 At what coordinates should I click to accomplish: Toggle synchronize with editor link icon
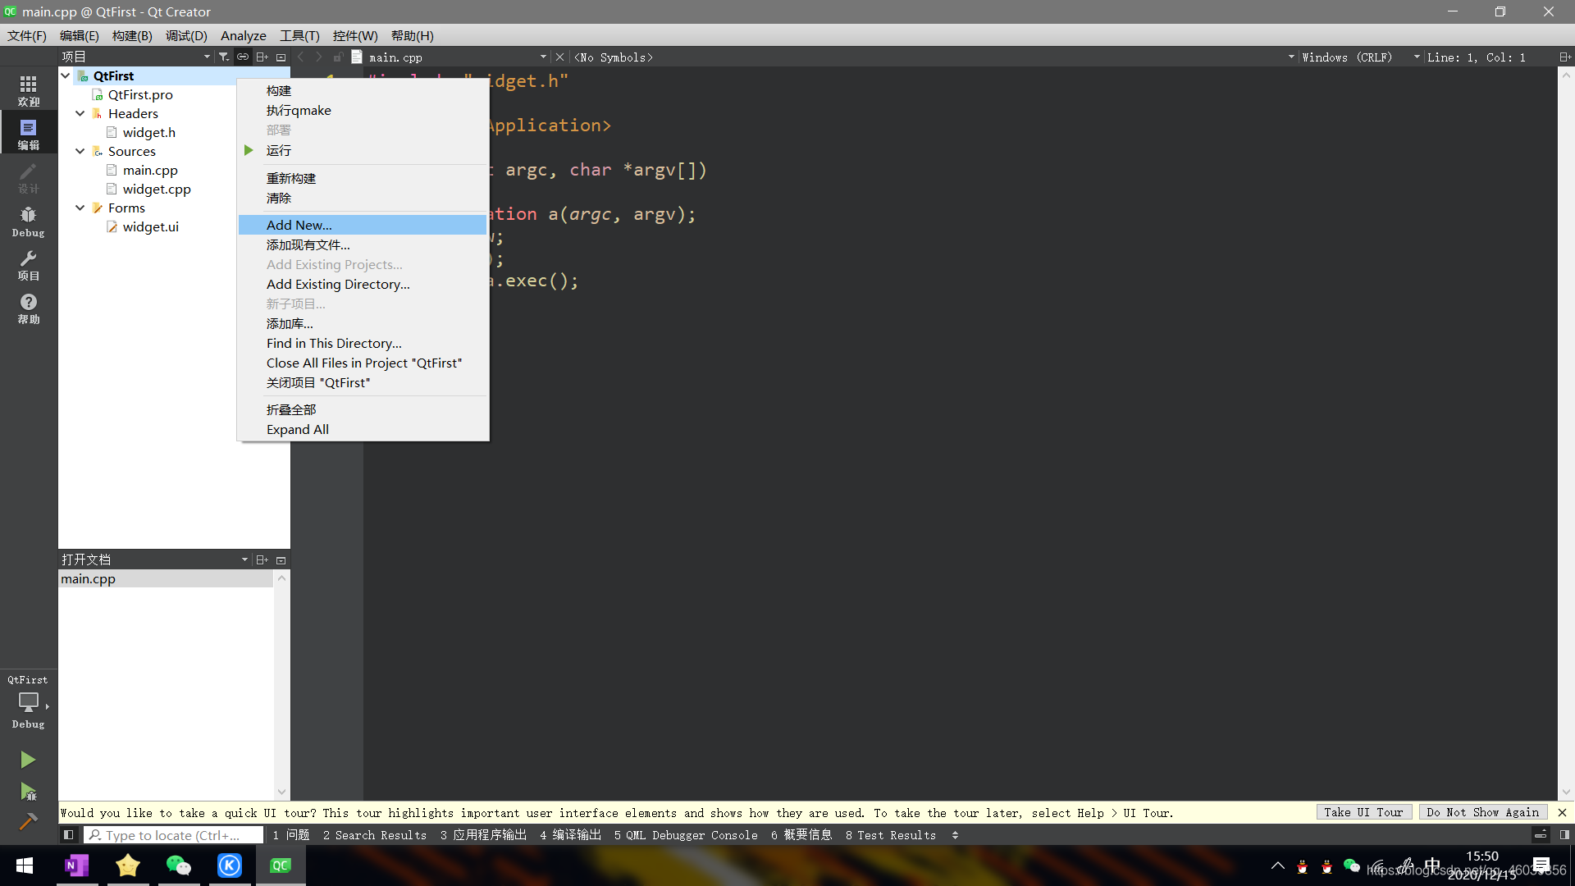click(x=243, y=57)
